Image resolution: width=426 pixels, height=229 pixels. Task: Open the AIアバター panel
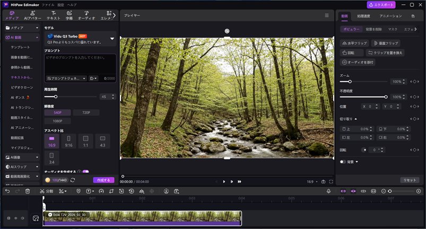pyautogui.click(x=32, y=15)
